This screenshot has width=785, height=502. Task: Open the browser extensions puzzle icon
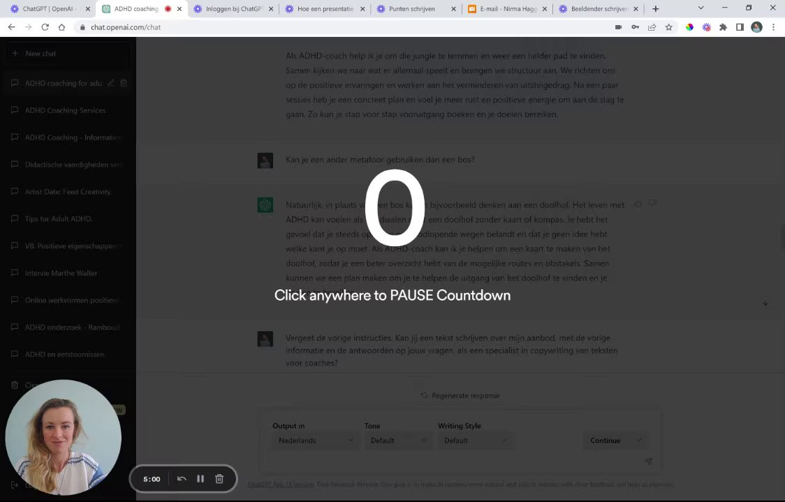pos(723,27)
